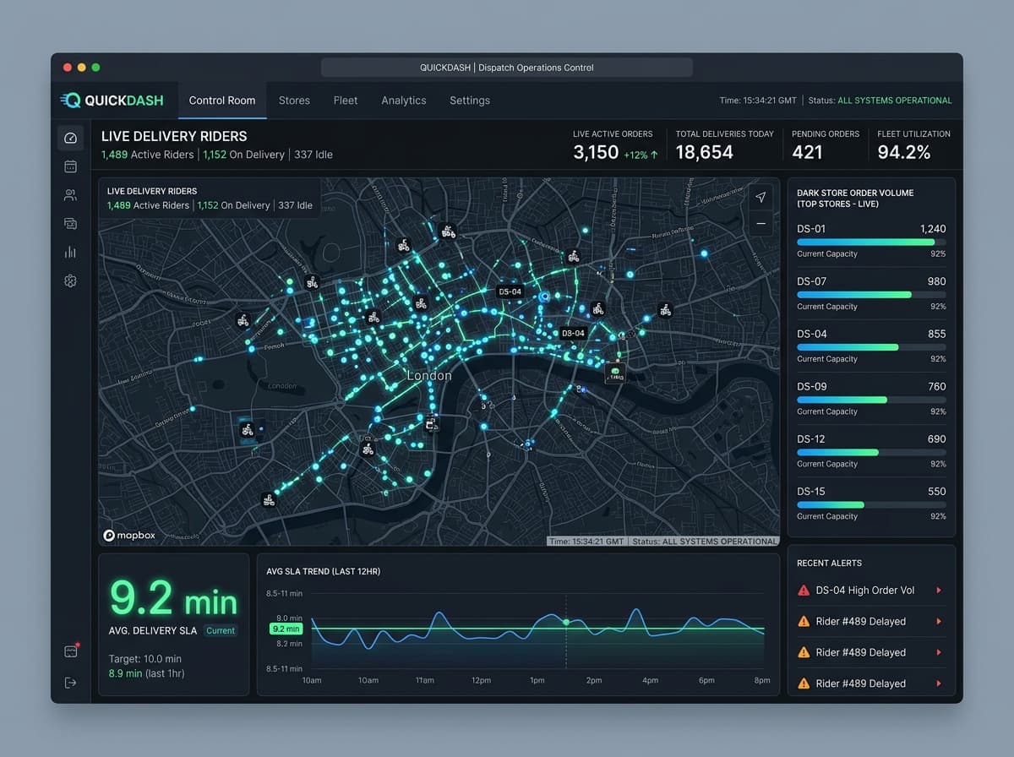Click the Pending Orders value 421
The width and height of the screenshot is (1014, 757).
[808, 152]
